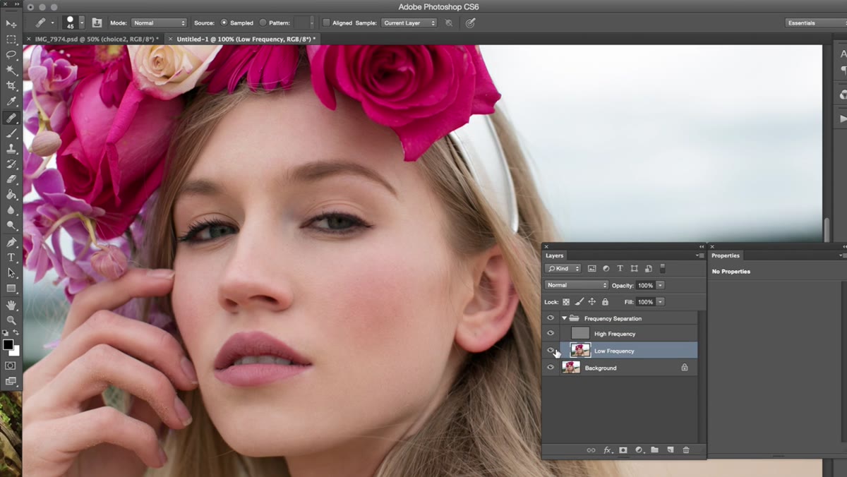
Task: Collapse the Frequency Separation group
Action: point(564,318)
